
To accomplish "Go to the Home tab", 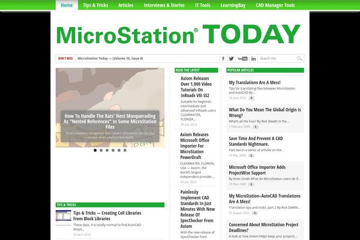I will coord(67,5).
